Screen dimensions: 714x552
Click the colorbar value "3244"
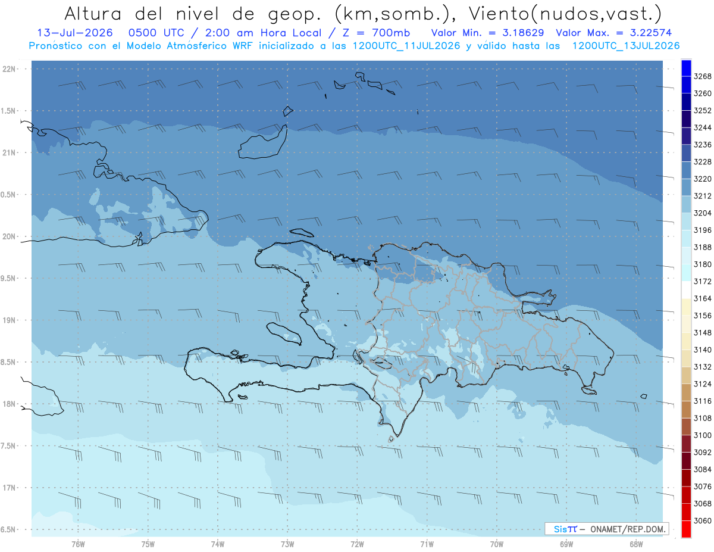coord(703,128)
